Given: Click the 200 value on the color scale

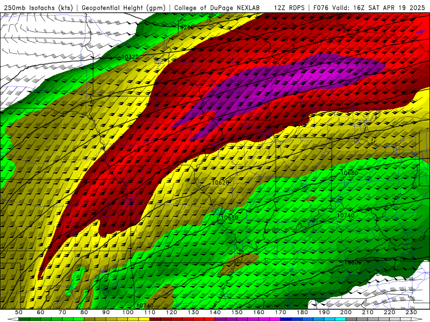Looking at the screenshot, I should click(346, 312).
